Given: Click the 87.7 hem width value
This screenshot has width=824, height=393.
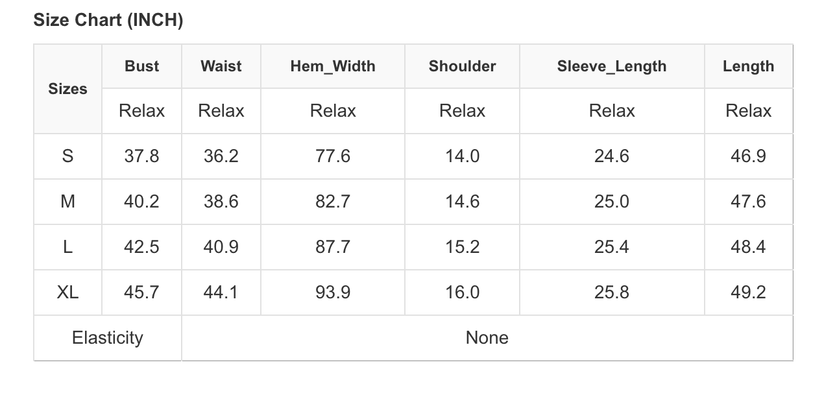Looking at the screenshot, I should click(x=332, y=247).
